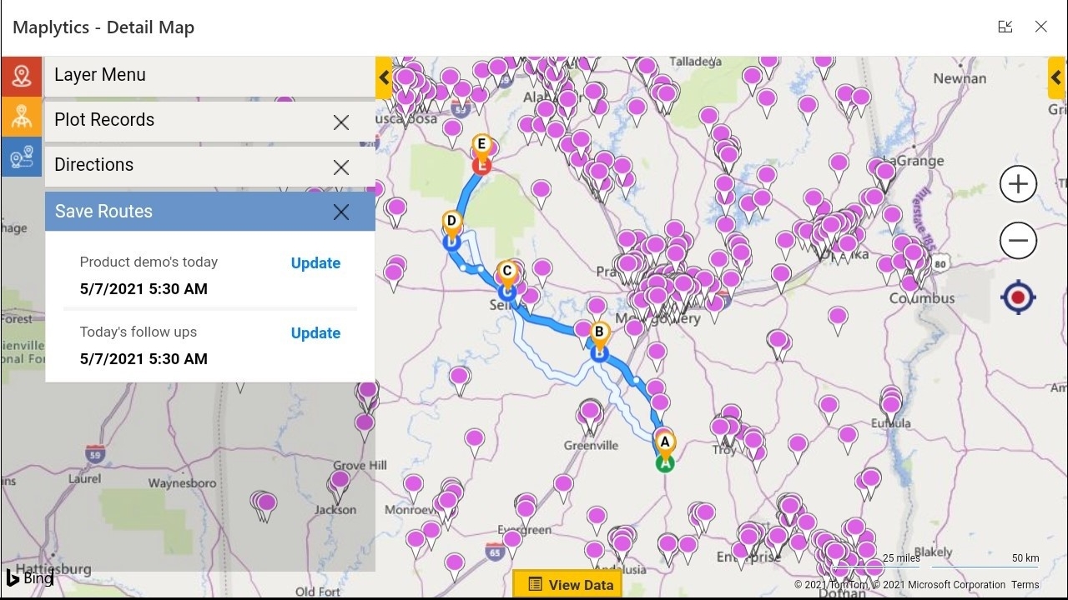Click waypoint marker E on the route
Image resolution: width=1068 pixels, height=600 pixels.
tap(481, 147)
